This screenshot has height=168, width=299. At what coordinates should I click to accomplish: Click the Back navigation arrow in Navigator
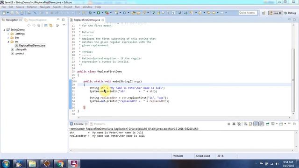pyautogui.click(x=29, y=25)
